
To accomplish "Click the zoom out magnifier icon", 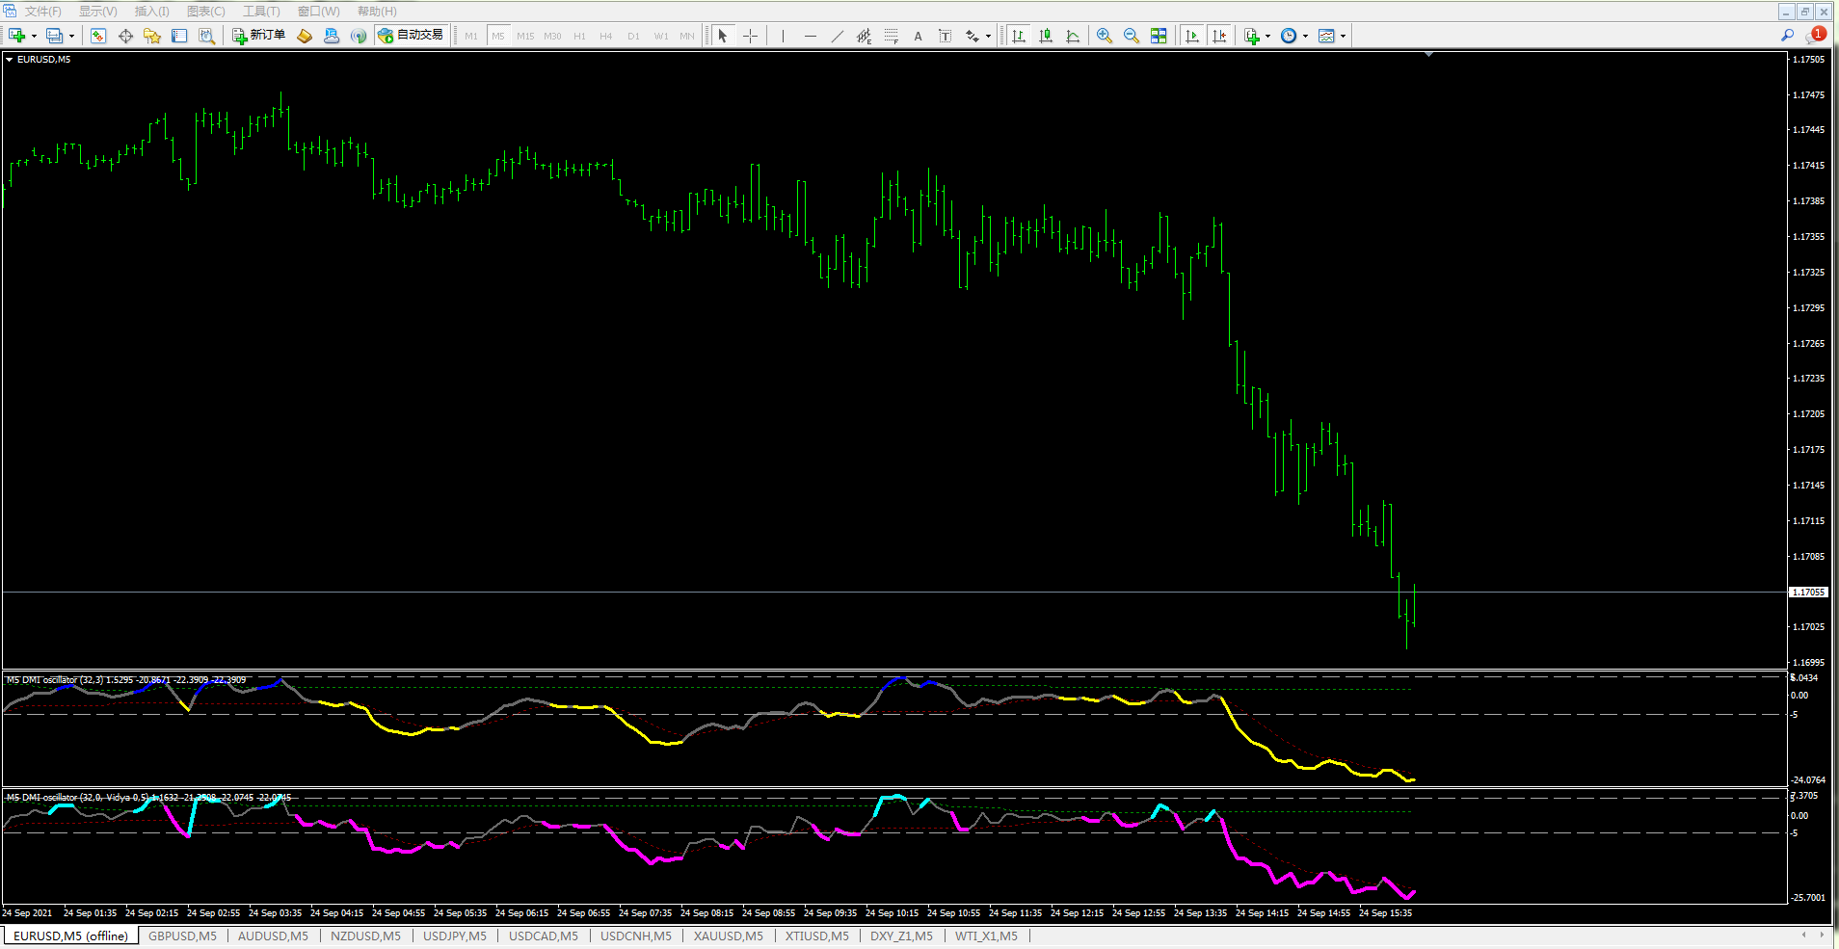I will (1132, 36).
